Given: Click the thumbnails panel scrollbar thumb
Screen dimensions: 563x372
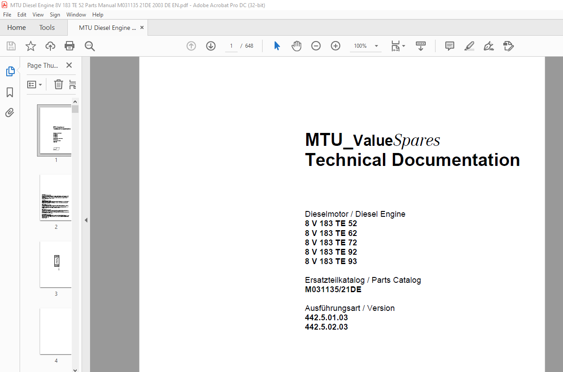Looking at the screenshot, I should (x=75, y=109).
